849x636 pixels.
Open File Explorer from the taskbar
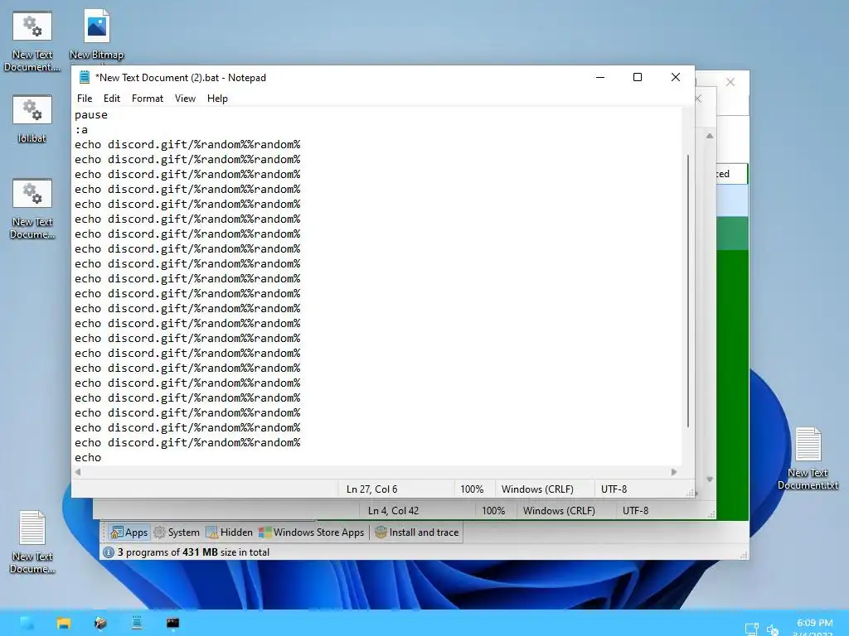click(x=64, y=623)
